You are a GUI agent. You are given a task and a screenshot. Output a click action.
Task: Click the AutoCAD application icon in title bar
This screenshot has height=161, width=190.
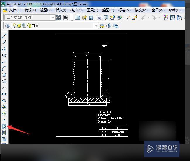point(3,4)
